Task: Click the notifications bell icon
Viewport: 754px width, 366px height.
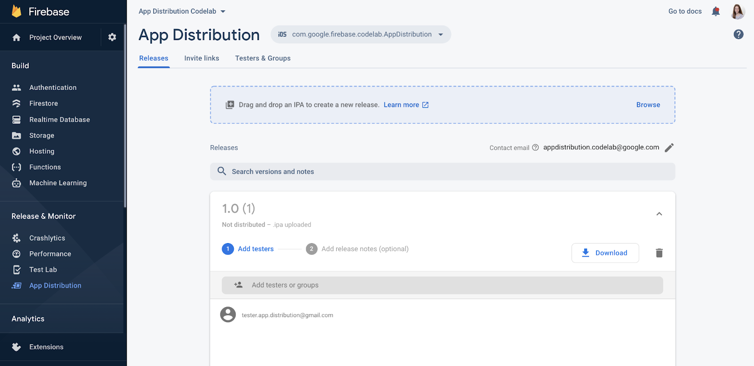Action: point(716,11)
